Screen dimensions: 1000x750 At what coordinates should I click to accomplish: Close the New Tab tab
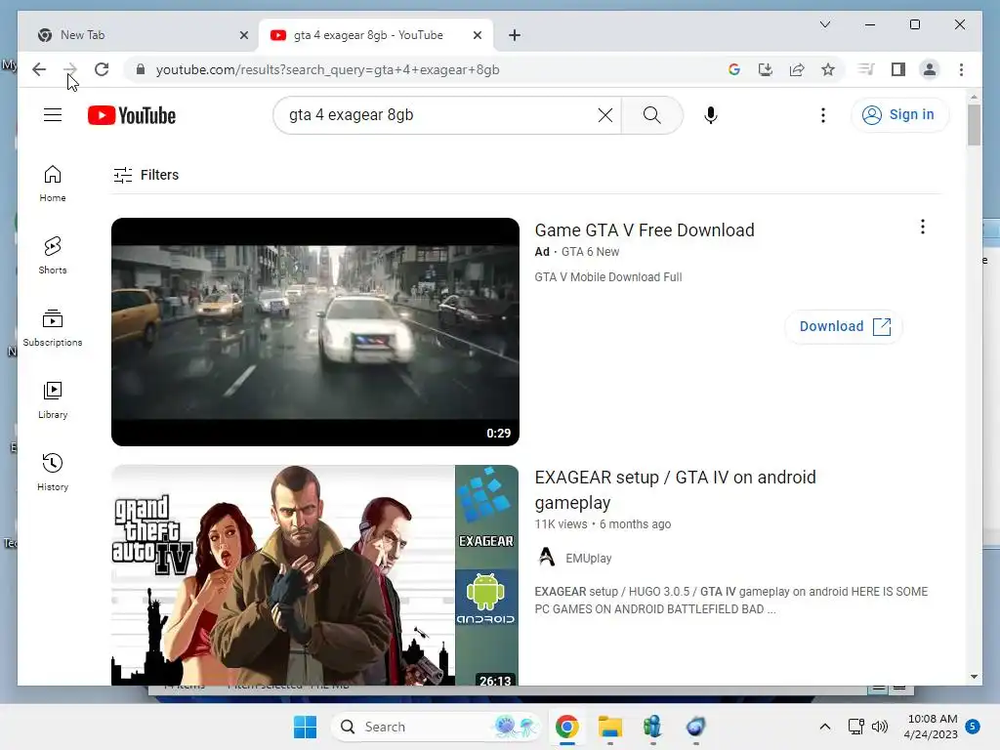point(243,35)
